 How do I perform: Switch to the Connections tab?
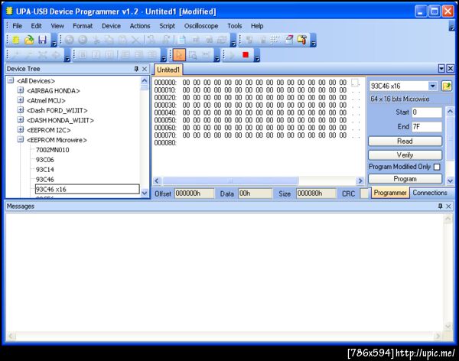click(430, 193)
